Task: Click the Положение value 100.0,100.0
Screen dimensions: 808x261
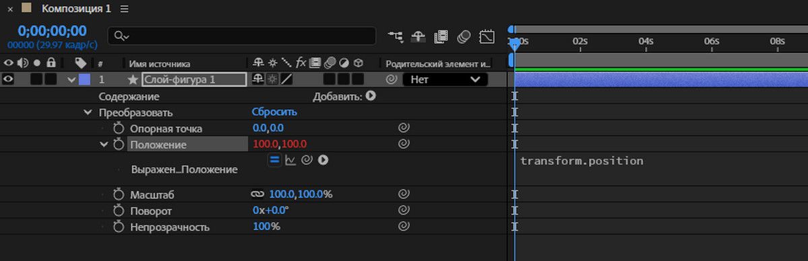Action: click(x=280, y=144)
